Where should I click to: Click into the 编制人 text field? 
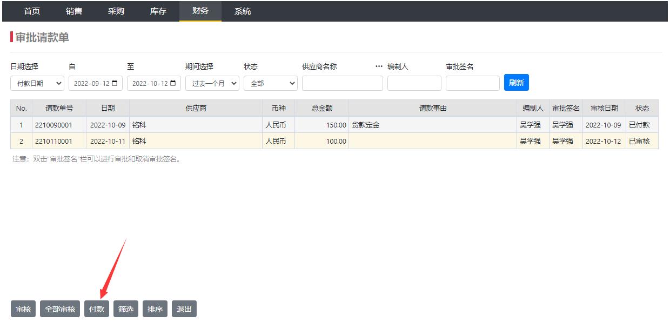pos(414,83)
